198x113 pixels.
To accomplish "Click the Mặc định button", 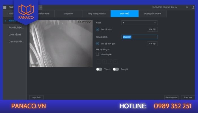I will 36,97.
